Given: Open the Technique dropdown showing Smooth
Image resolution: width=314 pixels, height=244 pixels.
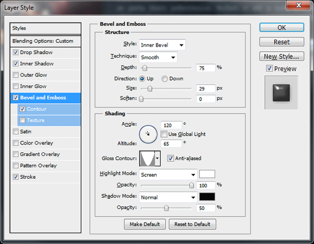Looking at the screenshot, I should 158,58.
